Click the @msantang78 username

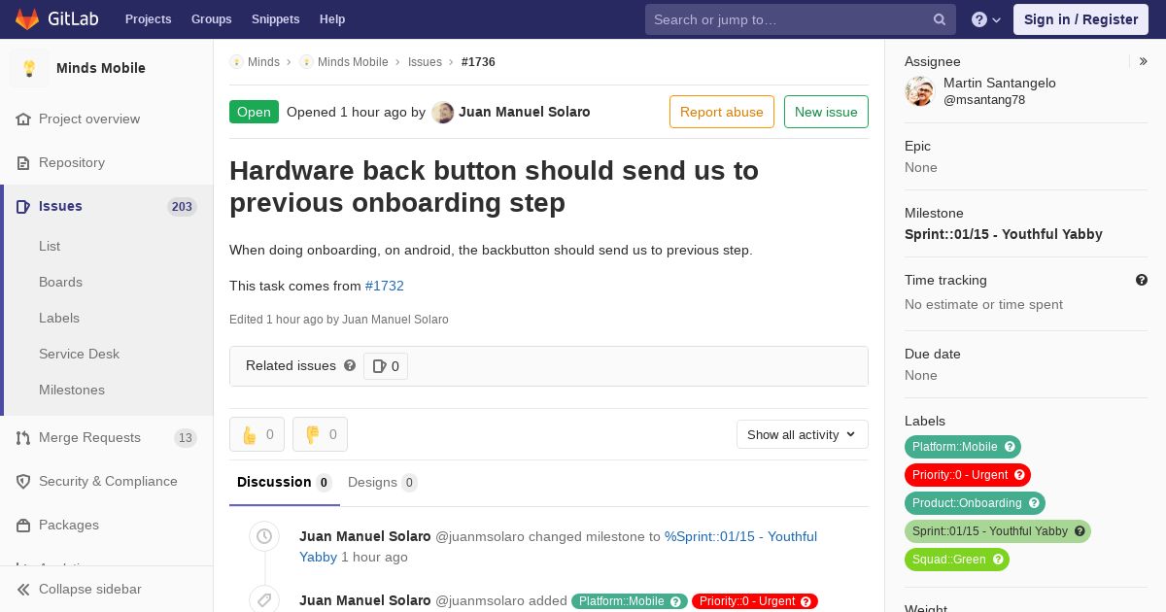(x=984, y=100)
